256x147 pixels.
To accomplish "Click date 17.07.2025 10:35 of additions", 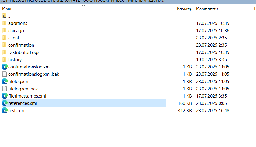I will [213, 23].
